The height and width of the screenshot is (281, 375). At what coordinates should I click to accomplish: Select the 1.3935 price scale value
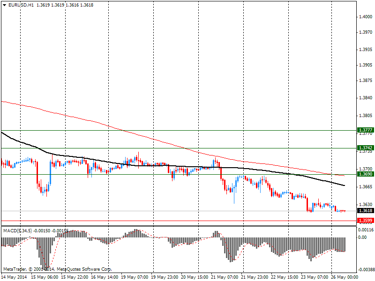point(366,50)
